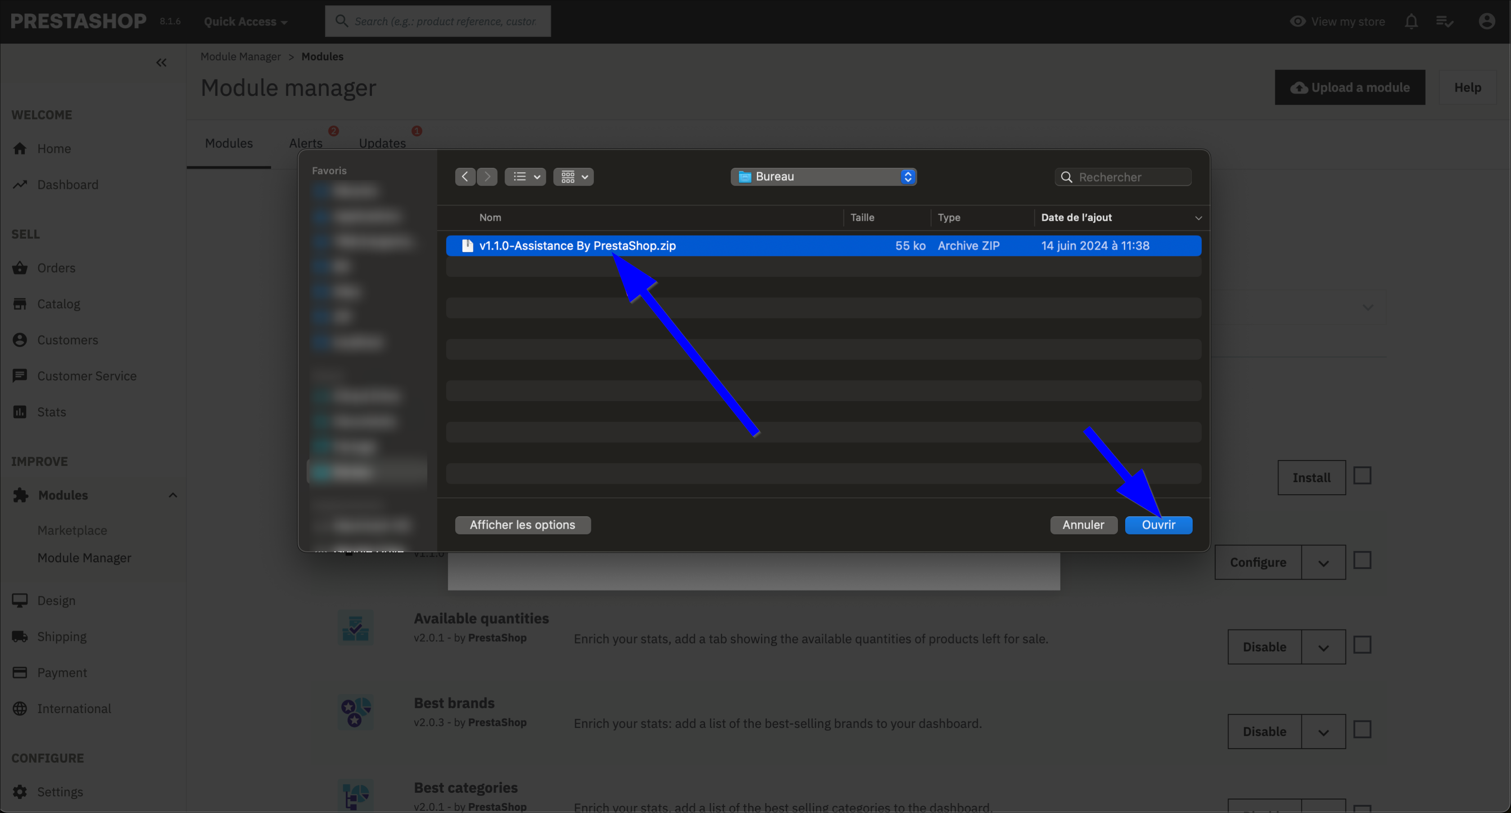Open Design monitor icon
This screenshot has width=1511, height=813.
pos(20,600)
